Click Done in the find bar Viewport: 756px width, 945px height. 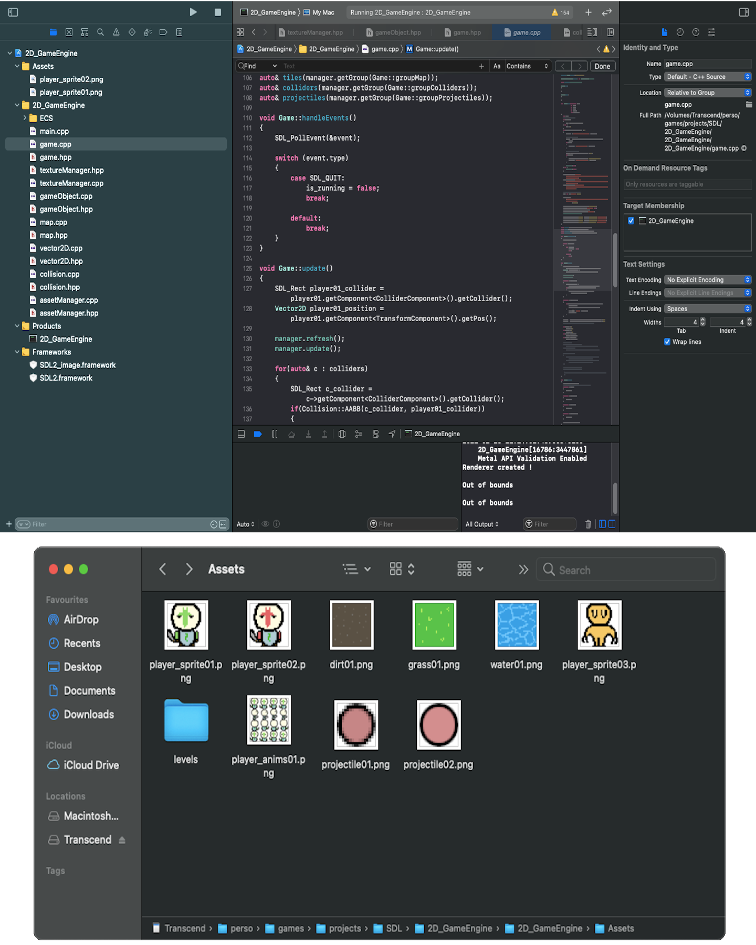click(602, 66)
